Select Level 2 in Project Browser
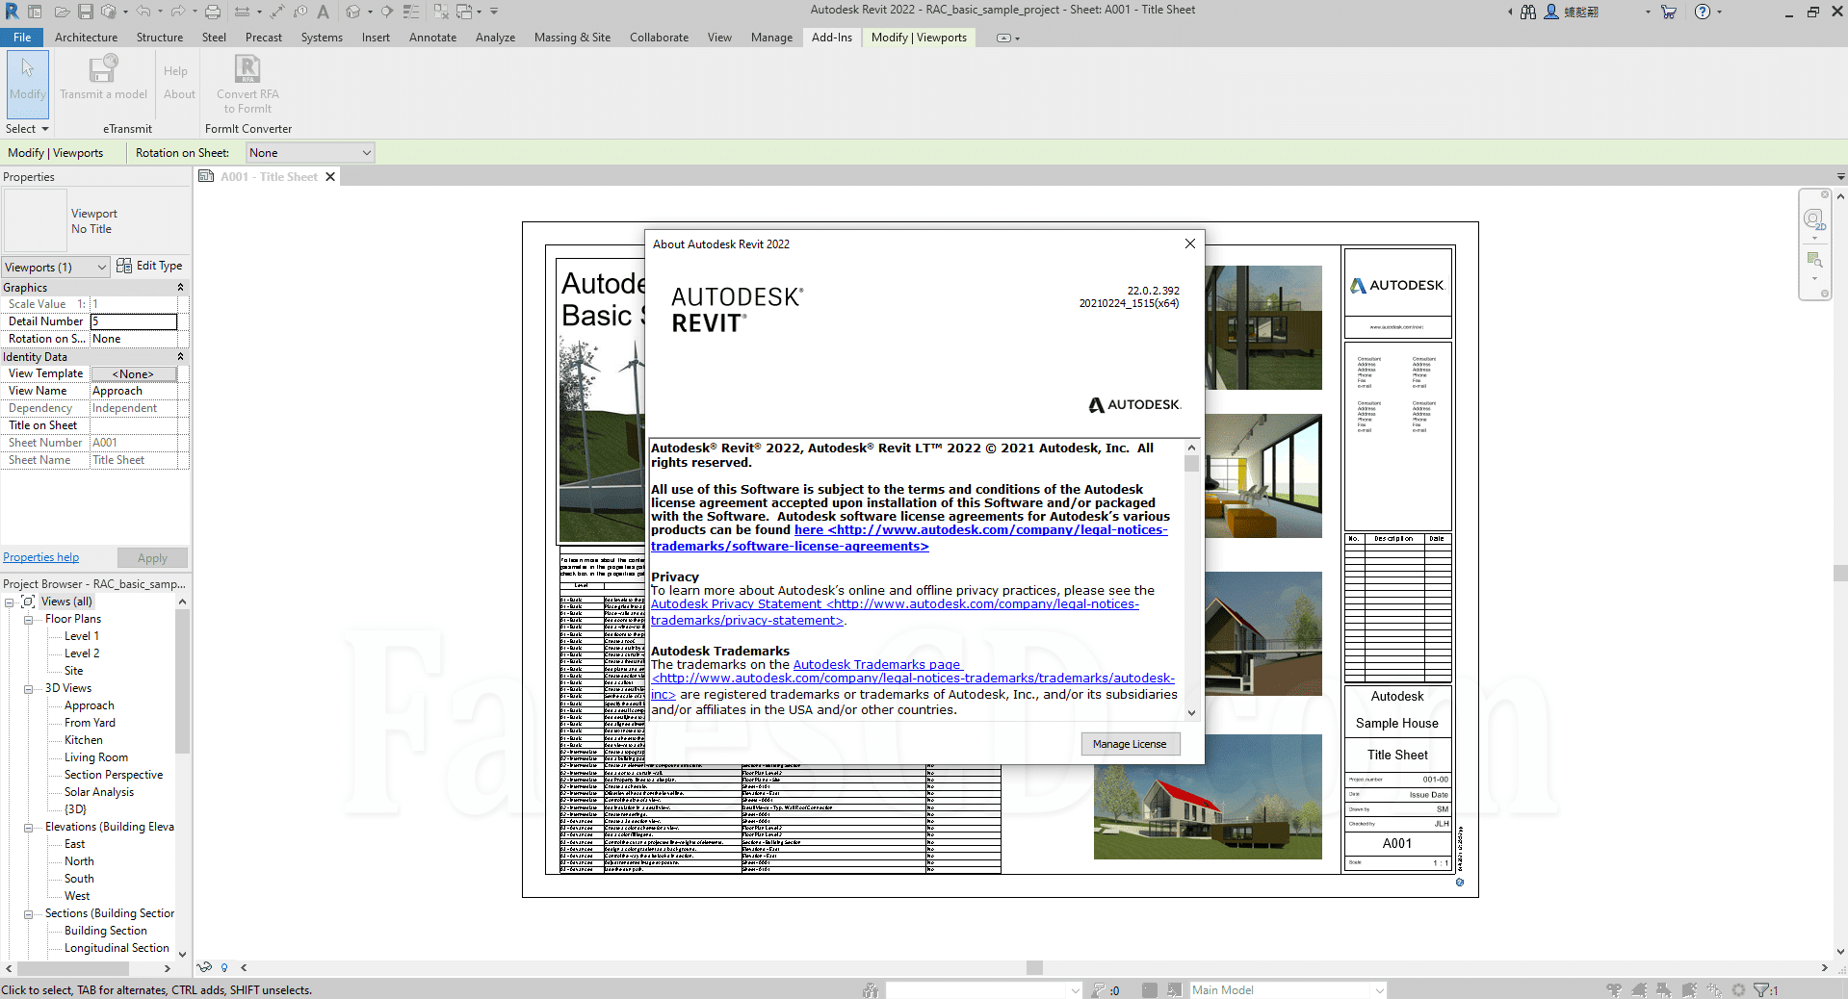This screenshot has width=1848, height=999. click(x=82, y=653)
